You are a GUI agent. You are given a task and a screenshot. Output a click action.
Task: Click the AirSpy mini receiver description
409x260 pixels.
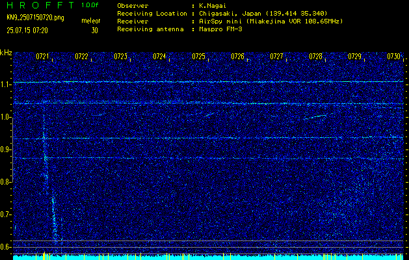tap(270, 21)
